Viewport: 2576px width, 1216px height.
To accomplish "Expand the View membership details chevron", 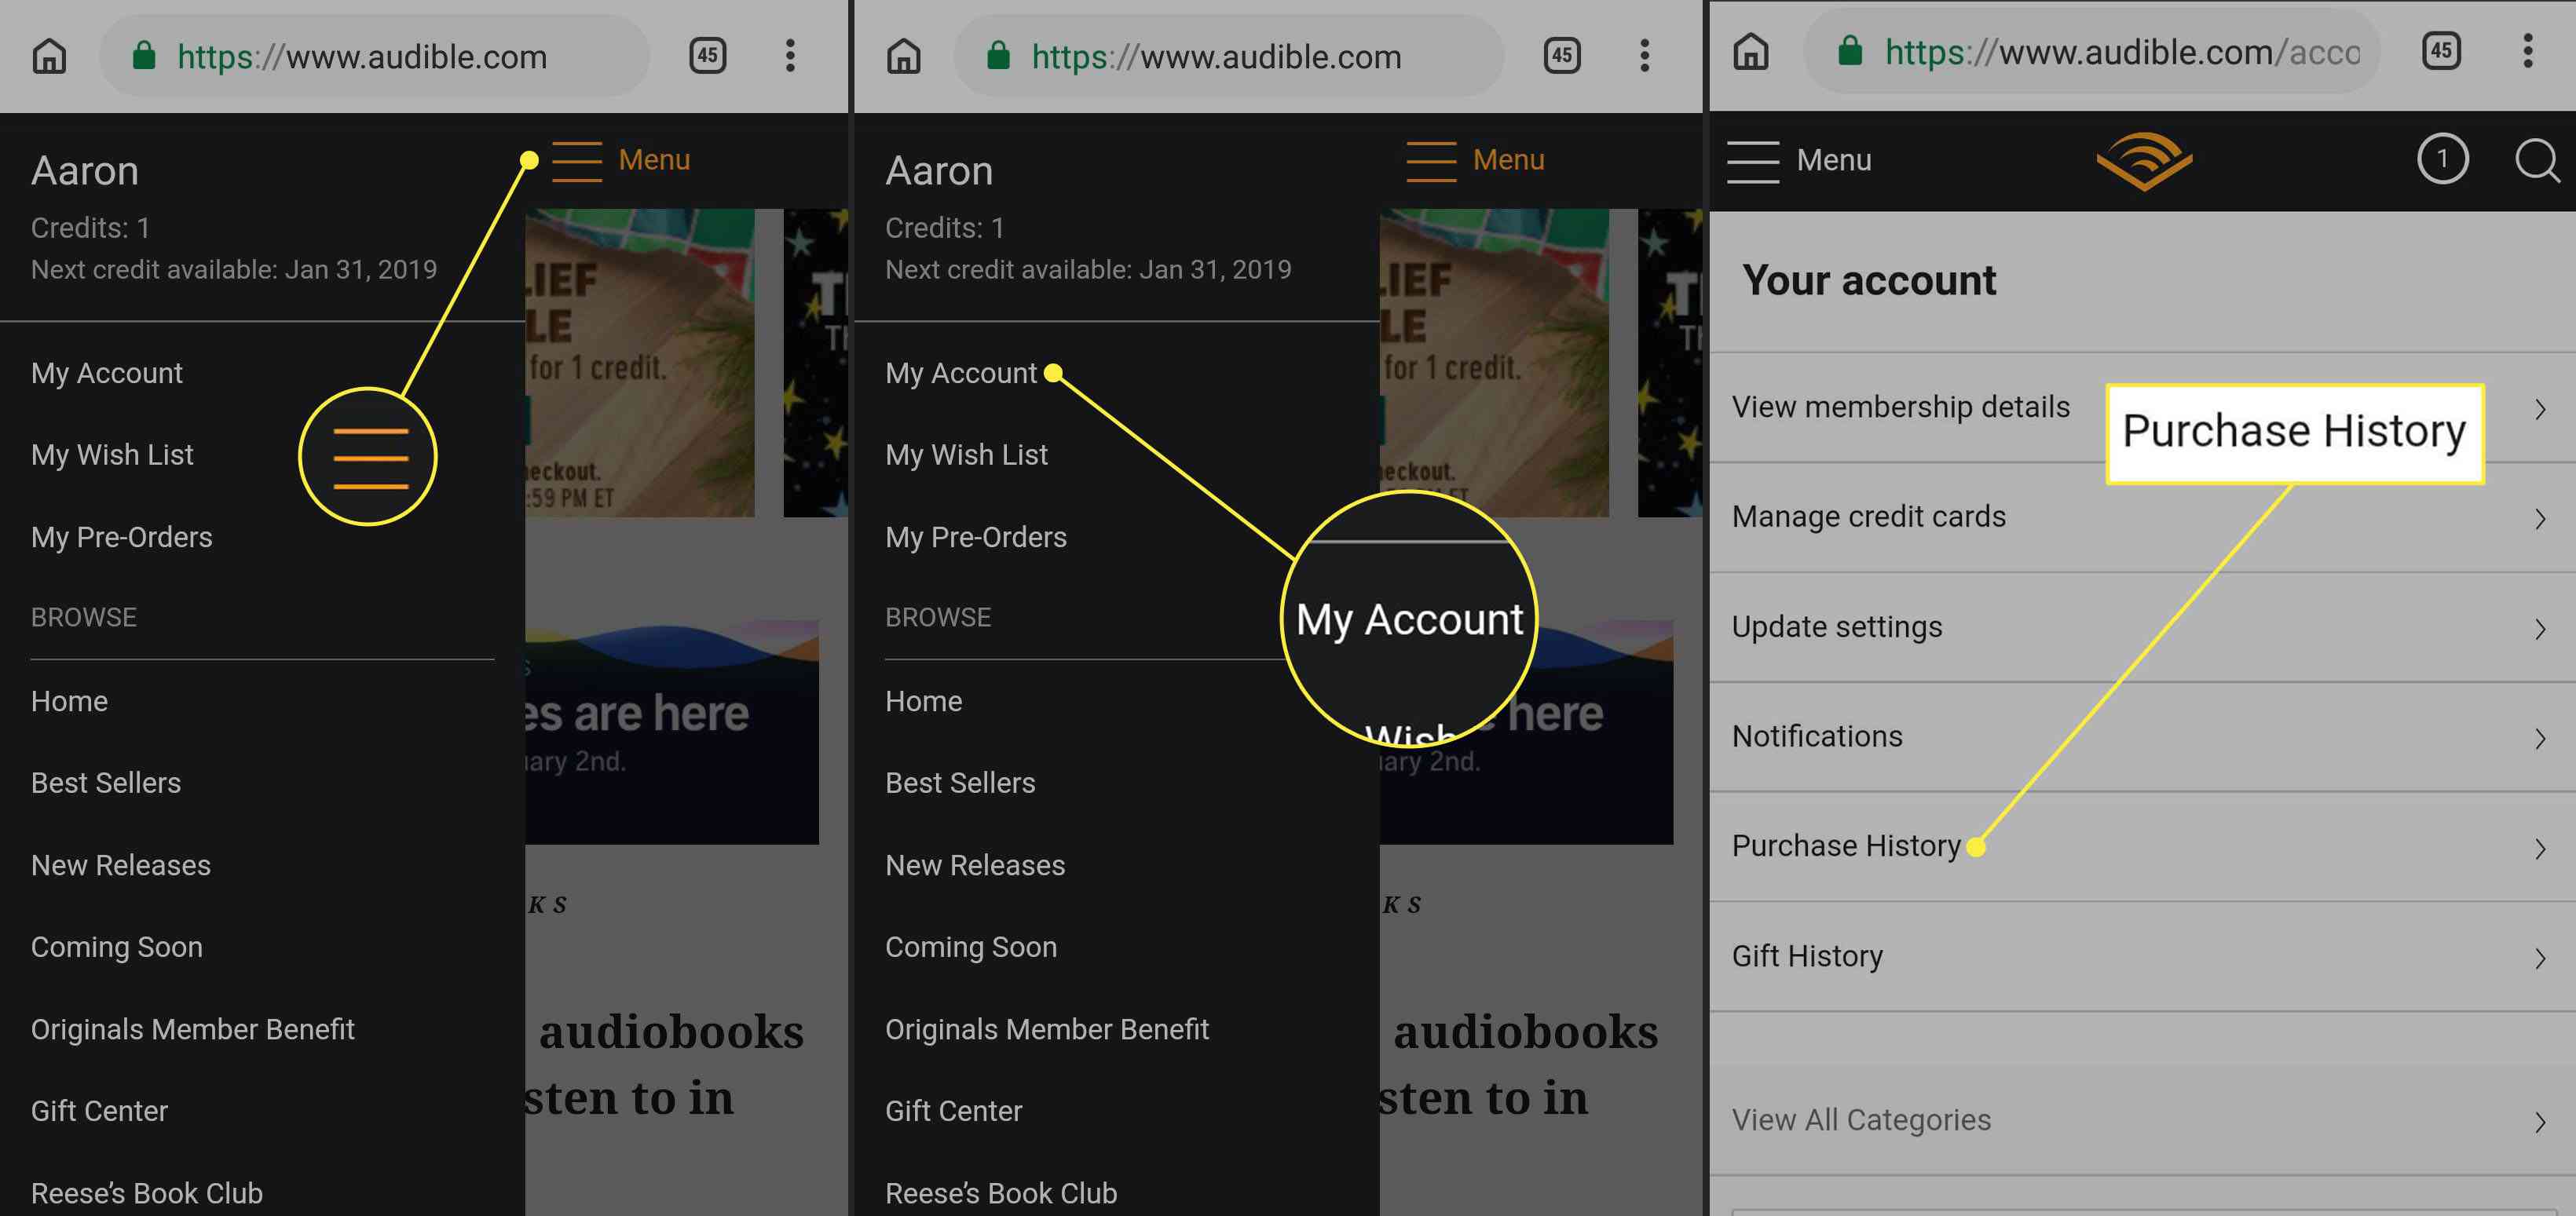I will tap(2540, 409).
